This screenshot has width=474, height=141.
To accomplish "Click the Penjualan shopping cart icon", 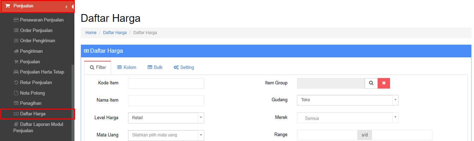I will (x=8, y=6).
